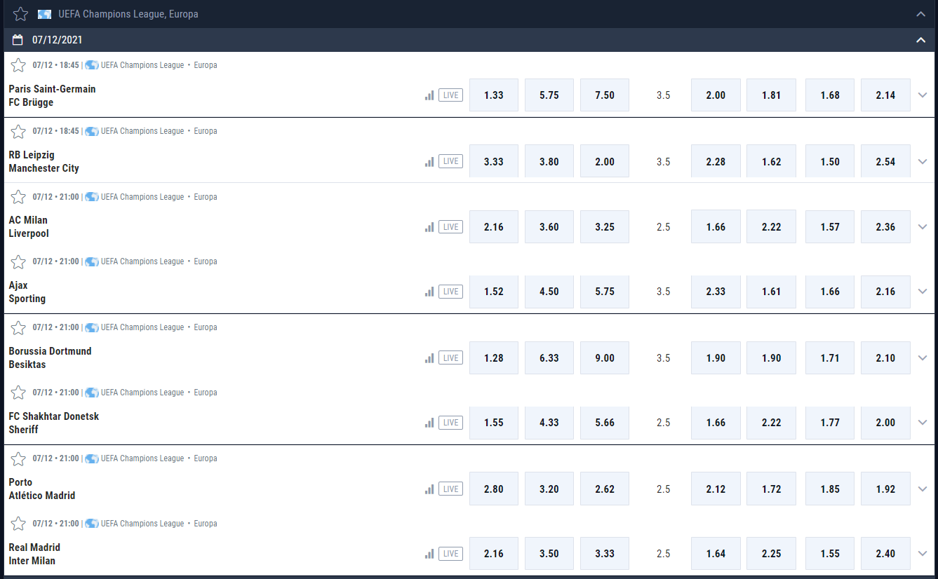Select draw odds 3.80 in Leipzig match

click(x=549, y=161)
